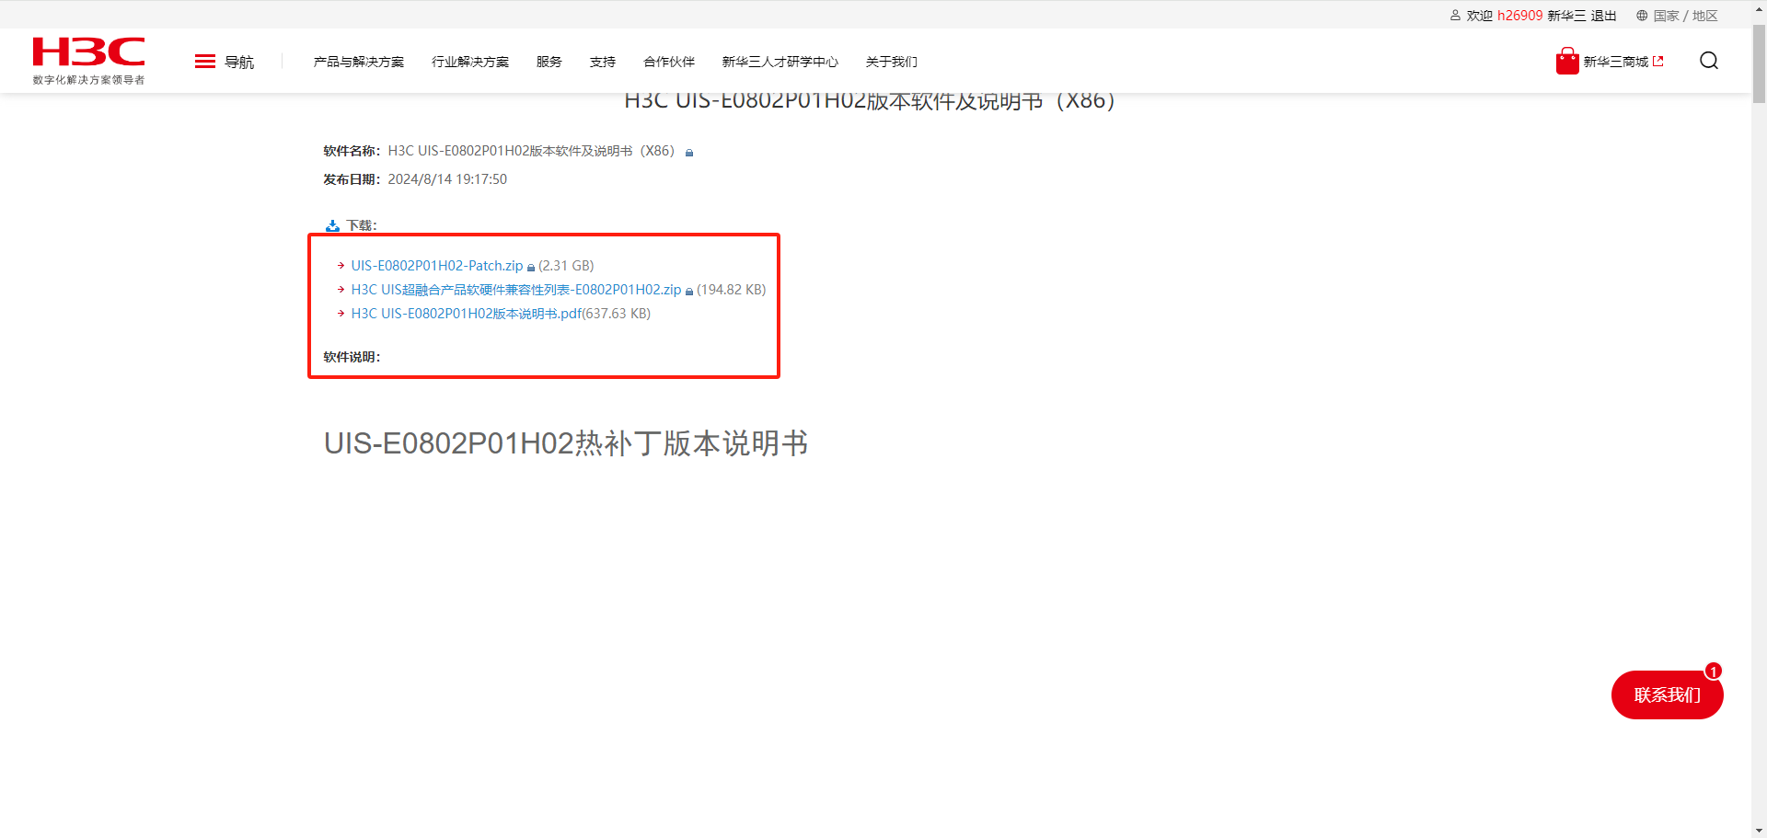Click the (637.63 KB) file size text

point(617,314)
